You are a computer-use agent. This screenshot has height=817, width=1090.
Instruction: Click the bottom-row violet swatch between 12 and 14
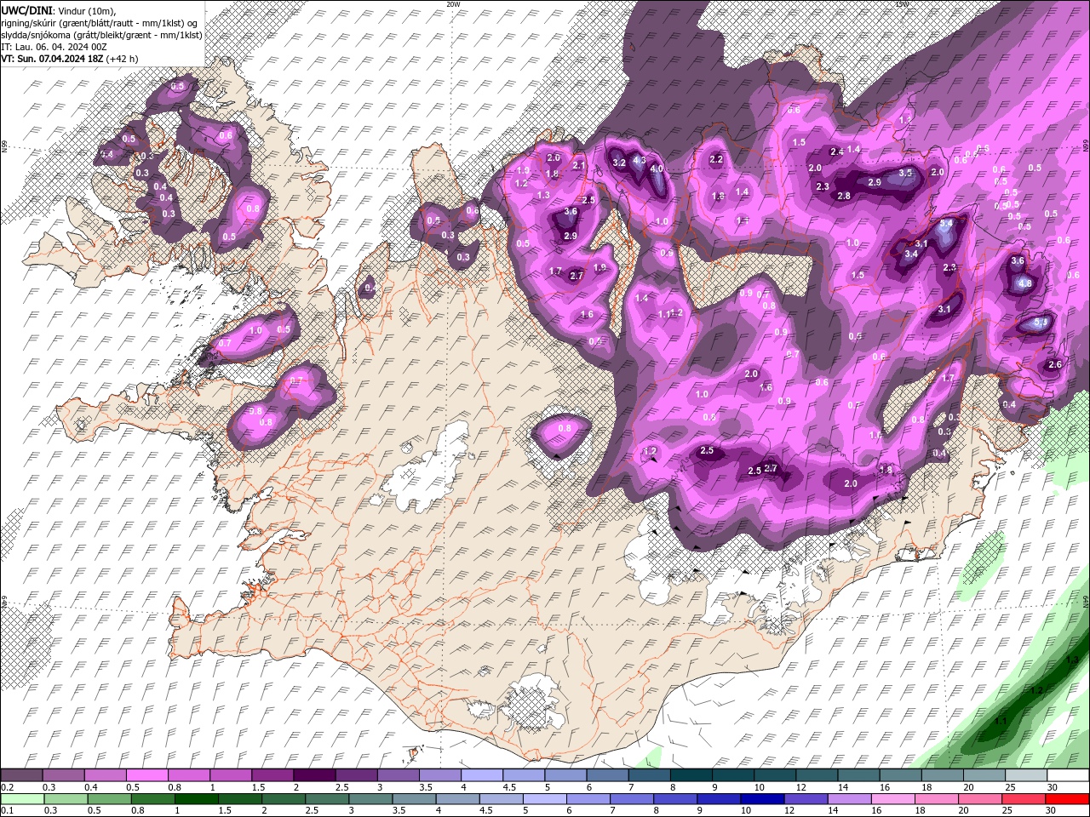pyautogui.click(x=805, y=798)
